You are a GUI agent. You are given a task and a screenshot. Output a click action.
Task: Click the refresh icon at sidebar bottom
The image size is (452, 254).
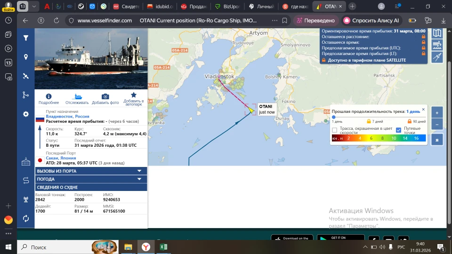point(25,219)
